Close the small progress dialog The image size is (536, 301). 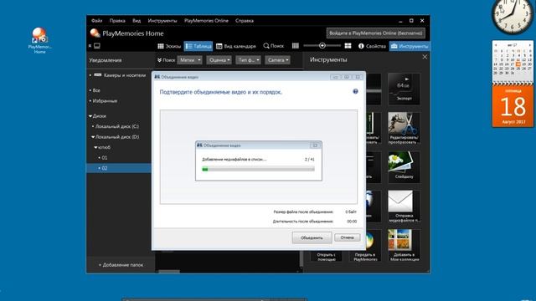pyautogui.click(x=315, y=145)
